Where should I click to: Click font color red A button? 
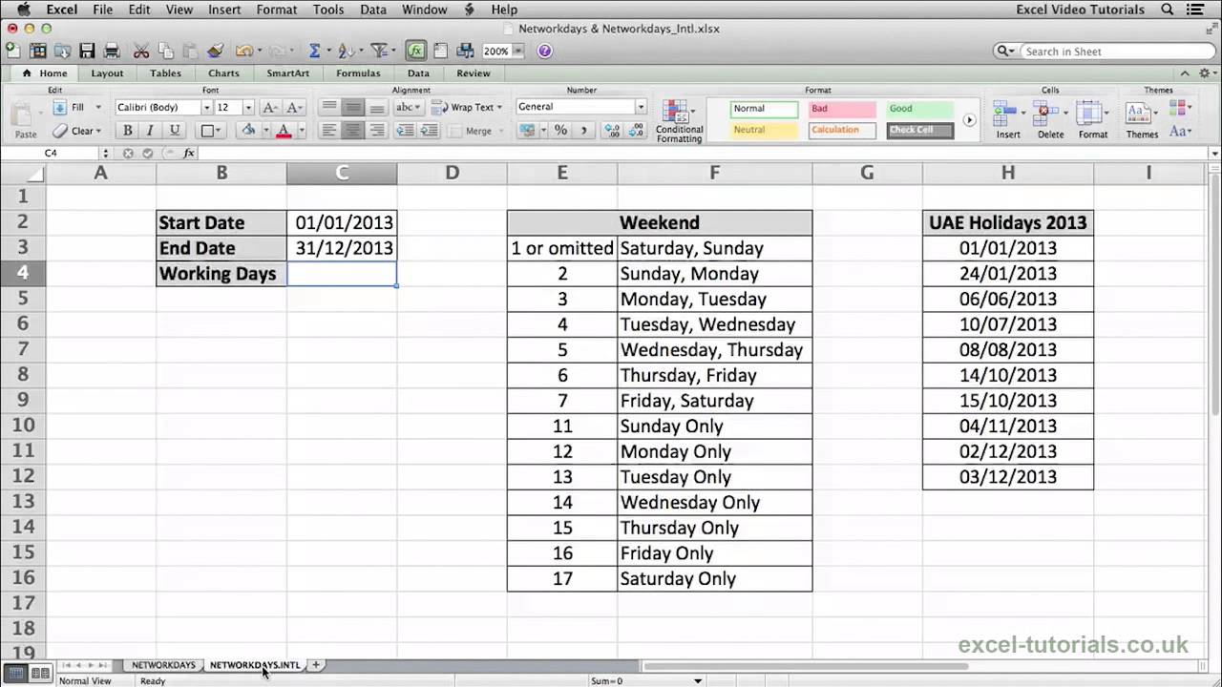[283, 131]
